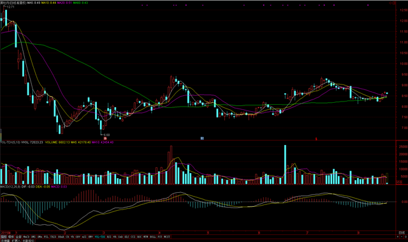Select the EMV indicator tab
Screen dimensions: 408x242
pos(91,237)
